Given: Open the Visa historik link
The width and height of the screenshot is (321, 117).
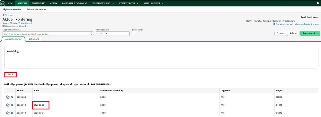Looking at the screenshot, I should point(25,23).
